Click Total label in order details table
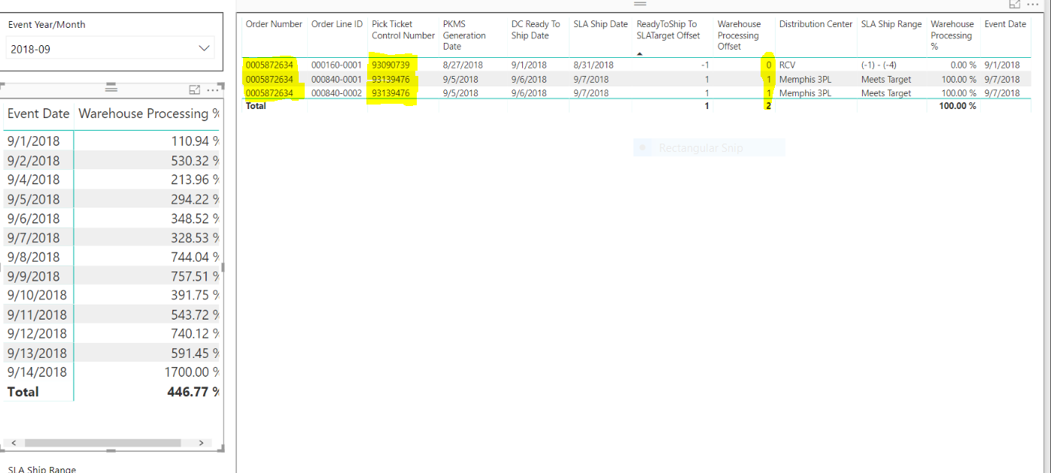 click(x=256, y=106)
